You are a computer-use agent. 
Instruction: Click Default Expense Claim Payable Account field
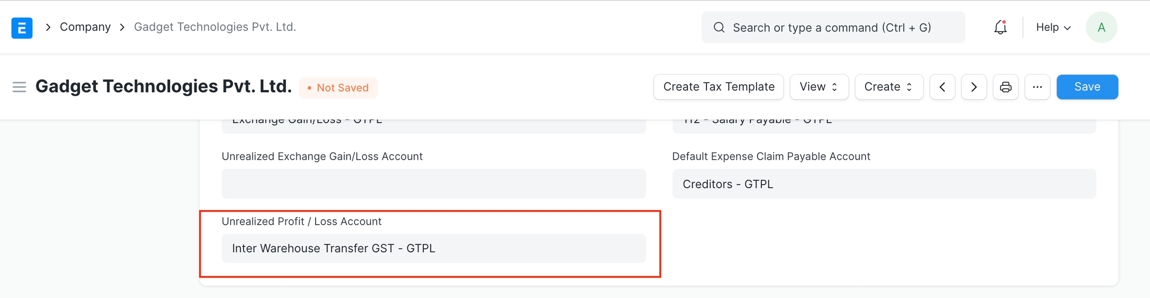point(883,184)
